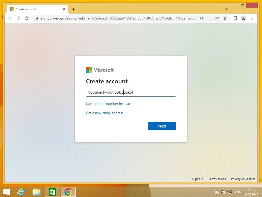262x197 pixels.
Task: Click the Sign out link
Action: (x=198, y=179)
